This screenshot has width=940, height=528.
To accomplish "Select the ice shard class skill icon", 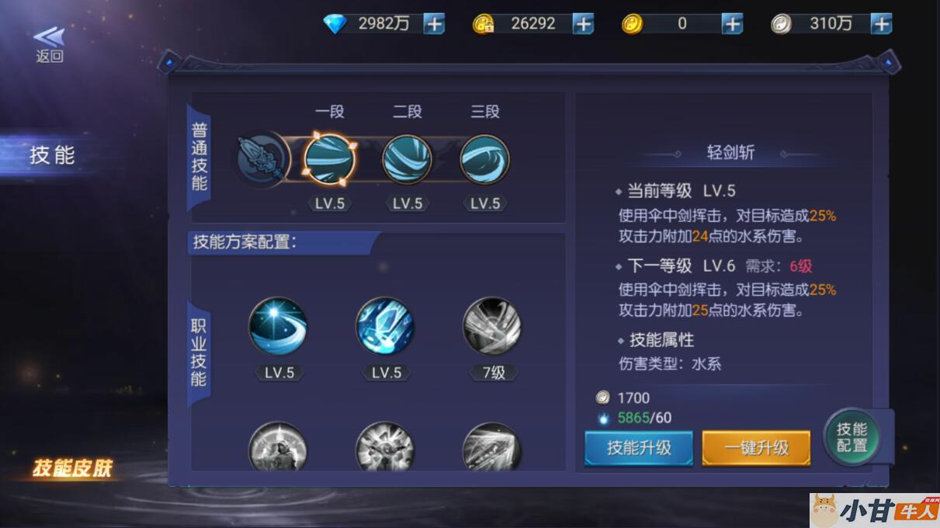I will tap(385, 326).
